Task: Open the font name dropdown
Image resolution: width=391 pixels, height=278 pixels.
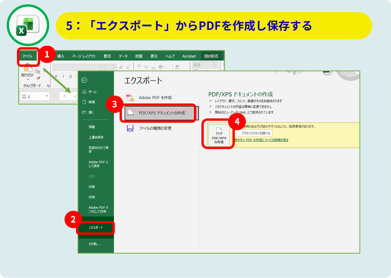Action: point(102,67)
